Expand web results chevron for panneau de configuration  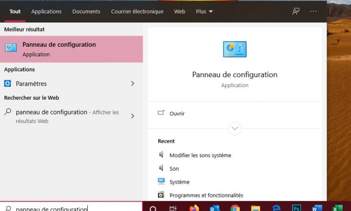[132, 116]
